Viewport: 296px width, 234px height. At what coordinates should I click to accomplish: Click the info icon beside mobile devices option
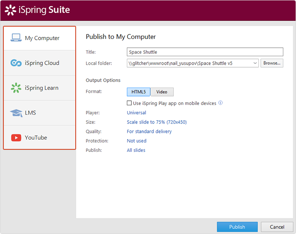coord(220,103)
